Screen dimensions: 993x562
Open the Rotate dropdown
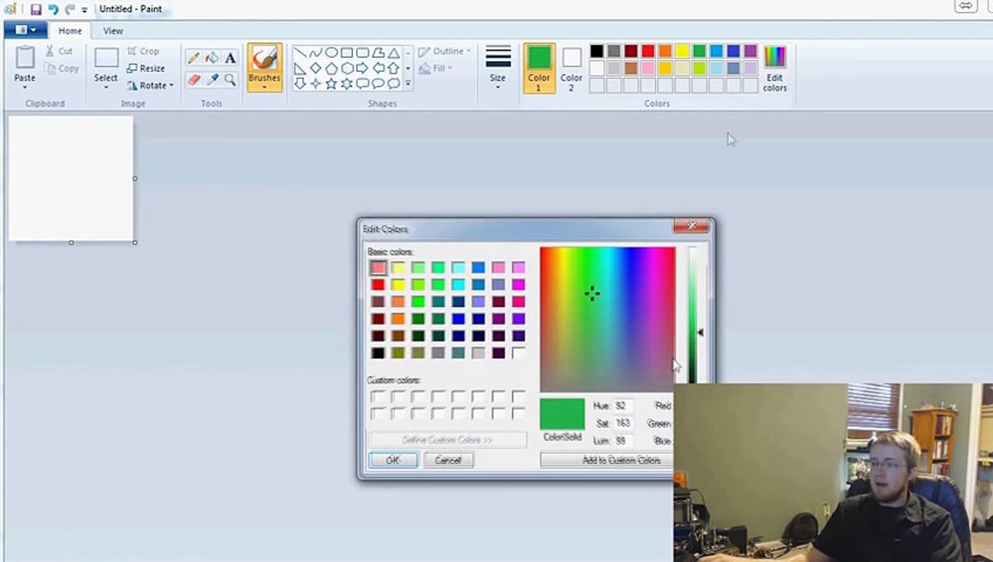point(150,85)
